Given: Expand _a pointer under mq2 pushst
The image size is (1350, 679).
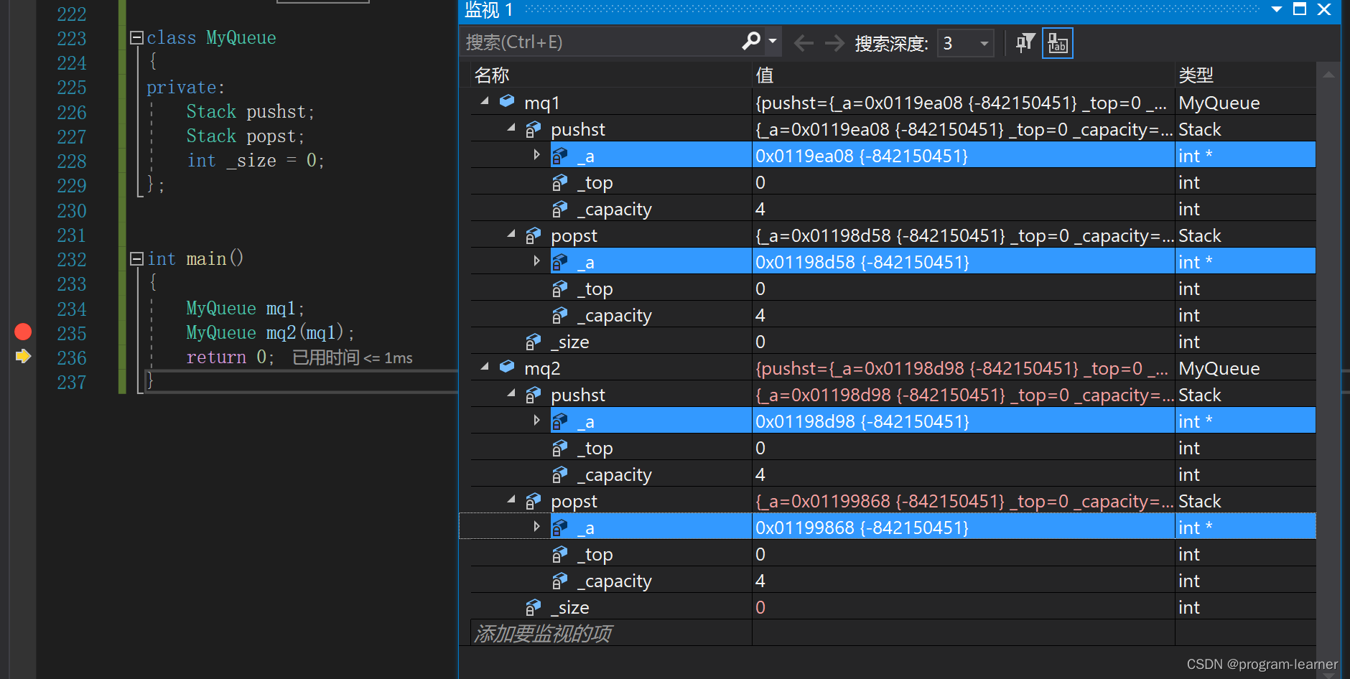Looking at the screenshot, I should click(x=536, y=420).
